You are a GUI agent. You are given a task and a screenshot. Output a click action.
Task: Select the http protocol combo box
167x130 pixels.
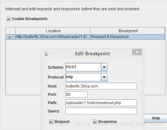pyautogui.click(x=86, y=77)
